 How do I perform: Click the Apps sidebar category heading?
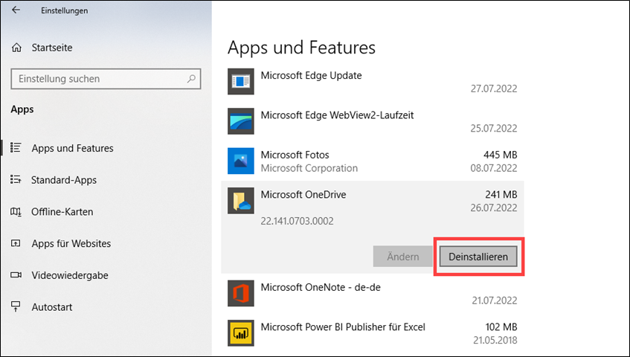22,109
